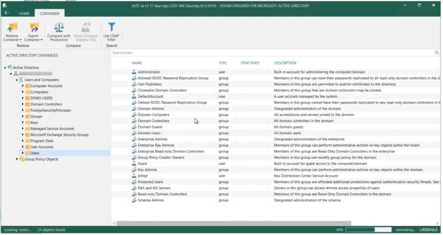Click the Protected Users group icon
Image resolution: width=443 pixels, height=235 pixels.
point(134,182)
